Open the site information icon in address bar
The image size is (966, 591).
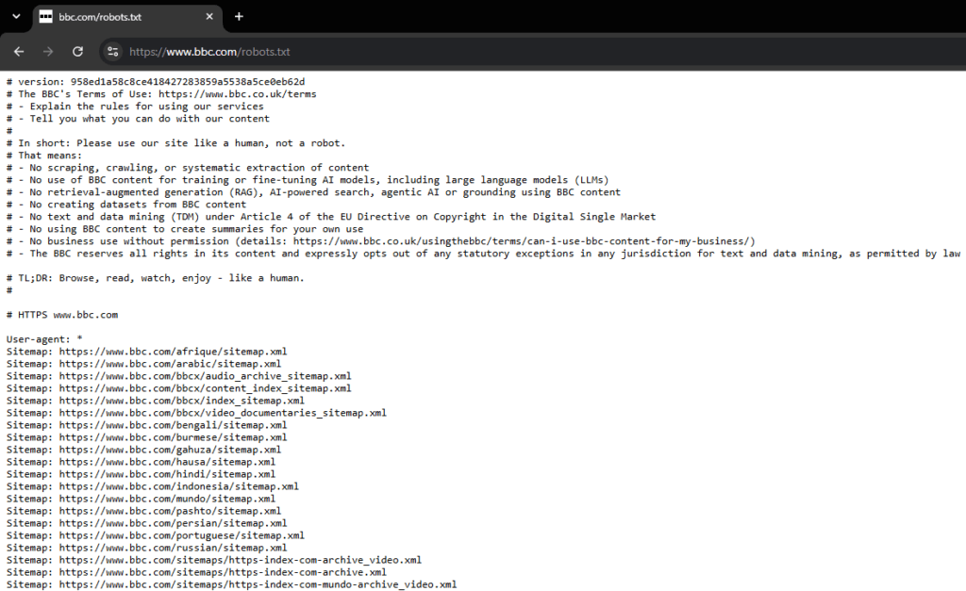click(112, 52)
